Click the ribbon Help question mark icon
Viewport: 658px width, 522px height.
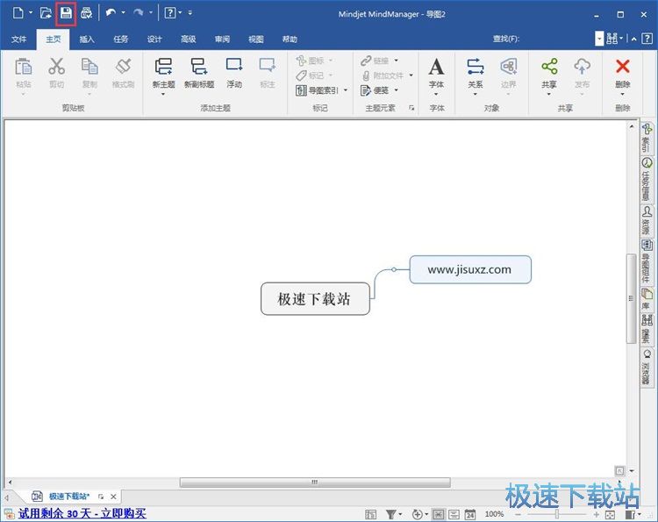coord(647,39)
